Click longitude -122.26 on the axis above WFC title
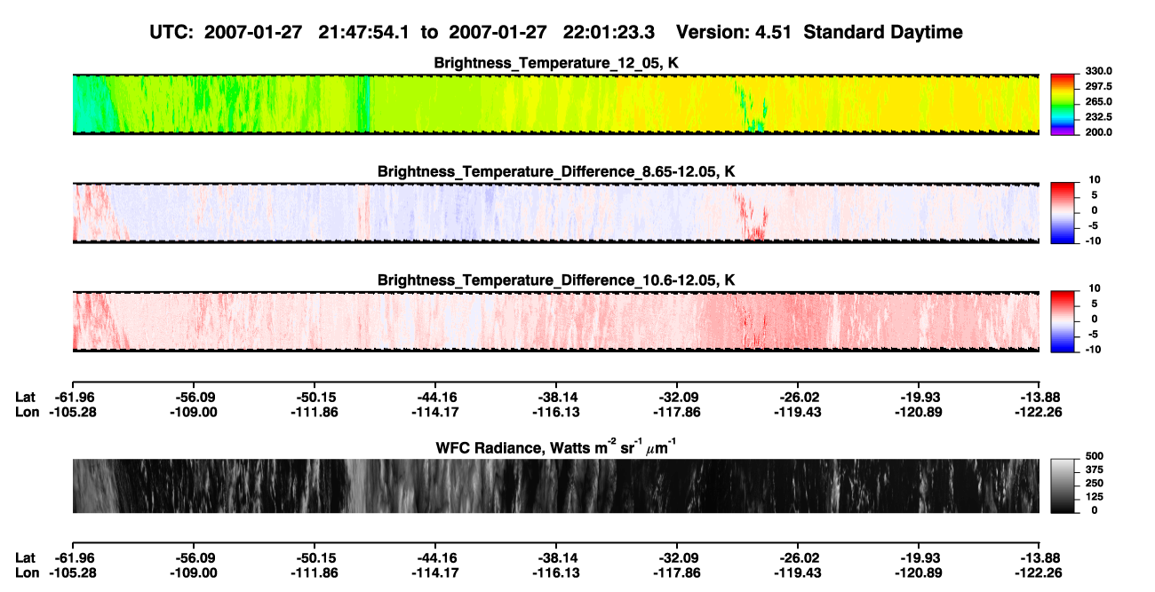The width and height of the screenshot is (1155, 592). (1039, 412)
